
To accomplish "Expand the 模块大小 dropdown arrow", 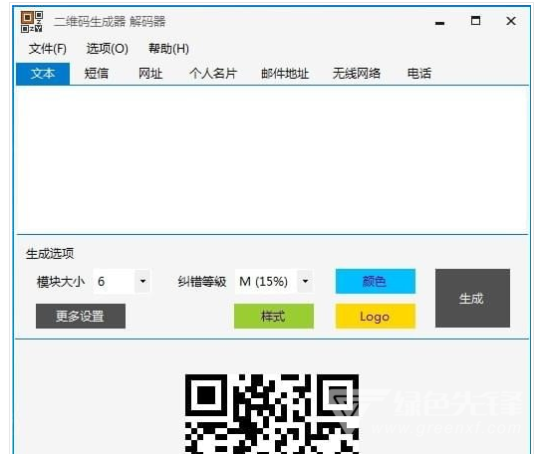I will (x=142, y=281).
